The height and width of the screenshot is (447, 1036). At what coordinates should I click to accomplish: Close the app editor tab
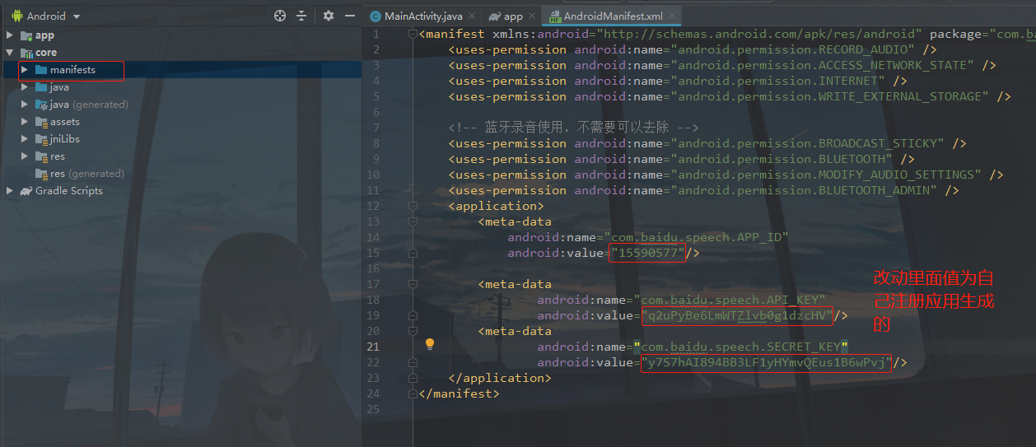[533, 16]
